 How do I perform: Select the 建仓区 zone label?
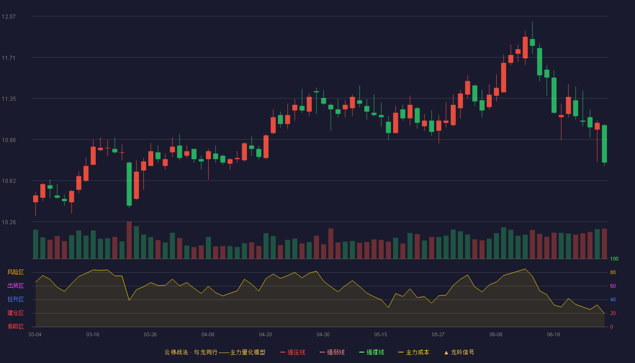coord(15,313)
